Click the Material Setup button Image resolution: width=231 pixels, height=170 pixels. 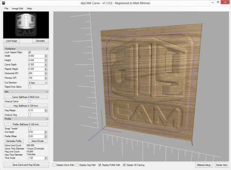(204, 165)
